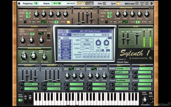Enable Midi Learn
Image resolution: width=171 pixels, height=107 pixels.
coord(137,3)
